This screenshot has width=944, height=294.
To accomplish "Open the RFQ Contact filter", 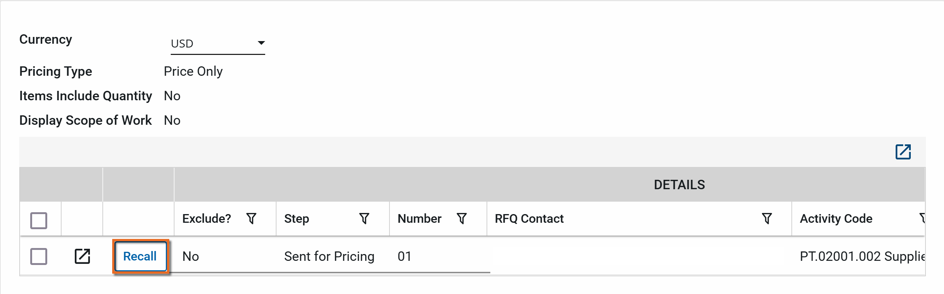I will pyautogui.click(x=767, y=219).
